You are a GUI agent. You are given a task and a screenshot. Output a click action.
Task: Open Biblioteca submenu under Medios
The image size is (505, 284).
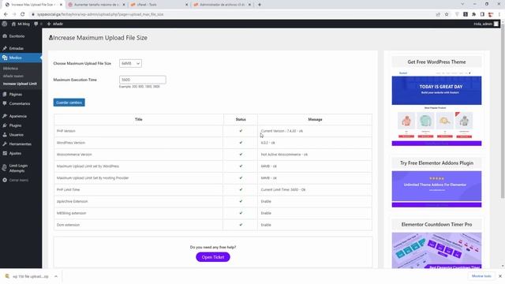pos(10,69)
